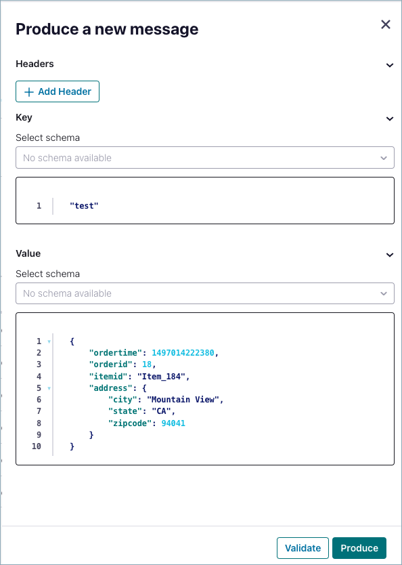Open the Key schema dropdown
The height and width of the screenshot is (565, 402).
click(x=205, y=157)
